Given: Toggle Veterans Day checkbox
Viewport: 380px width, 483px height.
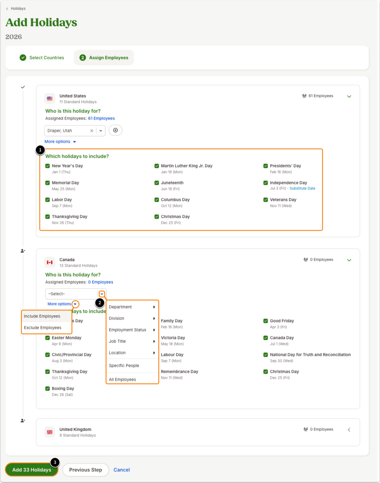Looking at the screenshot, I should pos(266,200).
